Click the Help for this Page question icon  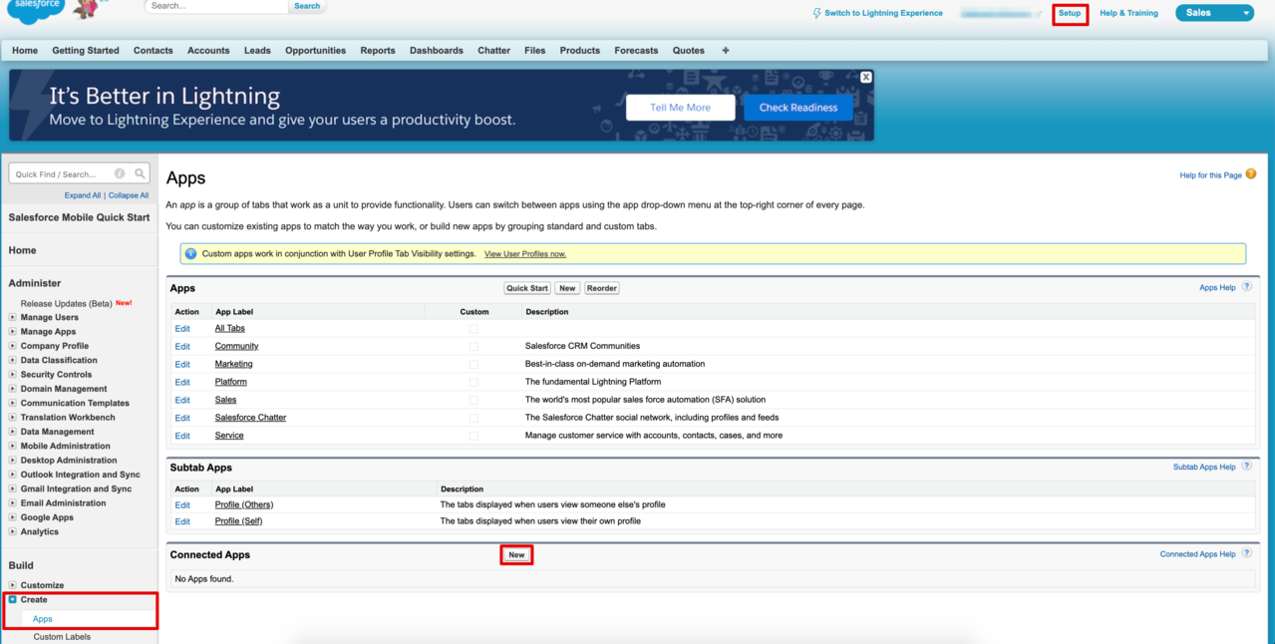coord(1251,174)
